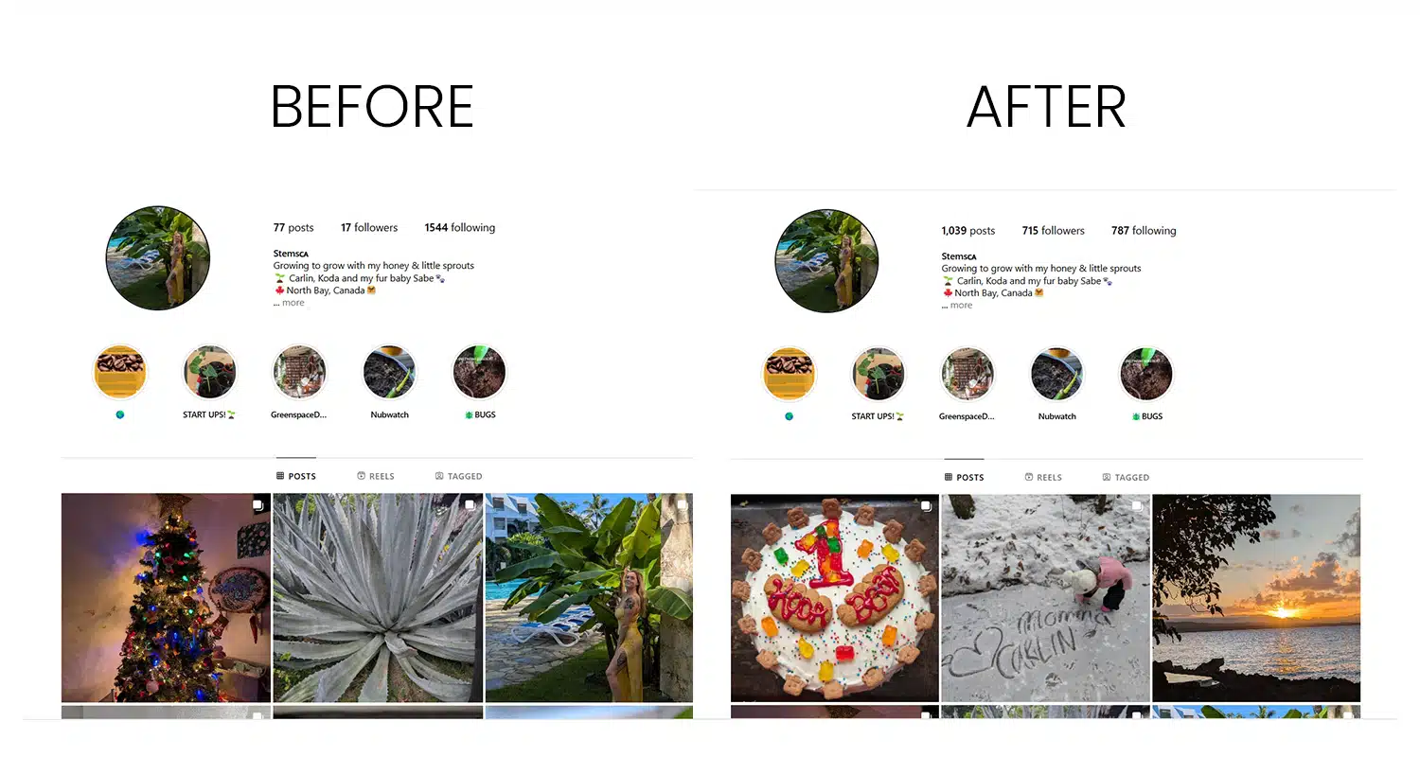
Task: Expand bio with 'more' in BEFORE profile
Action: pos(293,303)
